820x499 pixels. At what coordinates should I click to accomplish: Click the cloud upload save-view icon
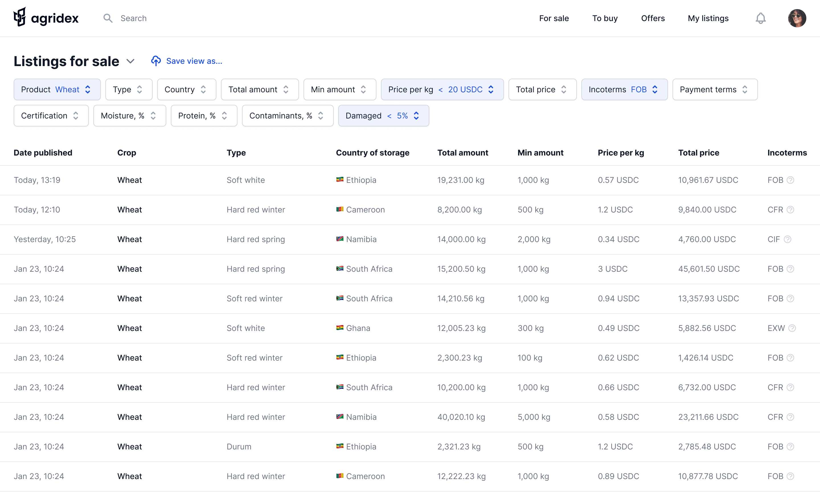156,61
